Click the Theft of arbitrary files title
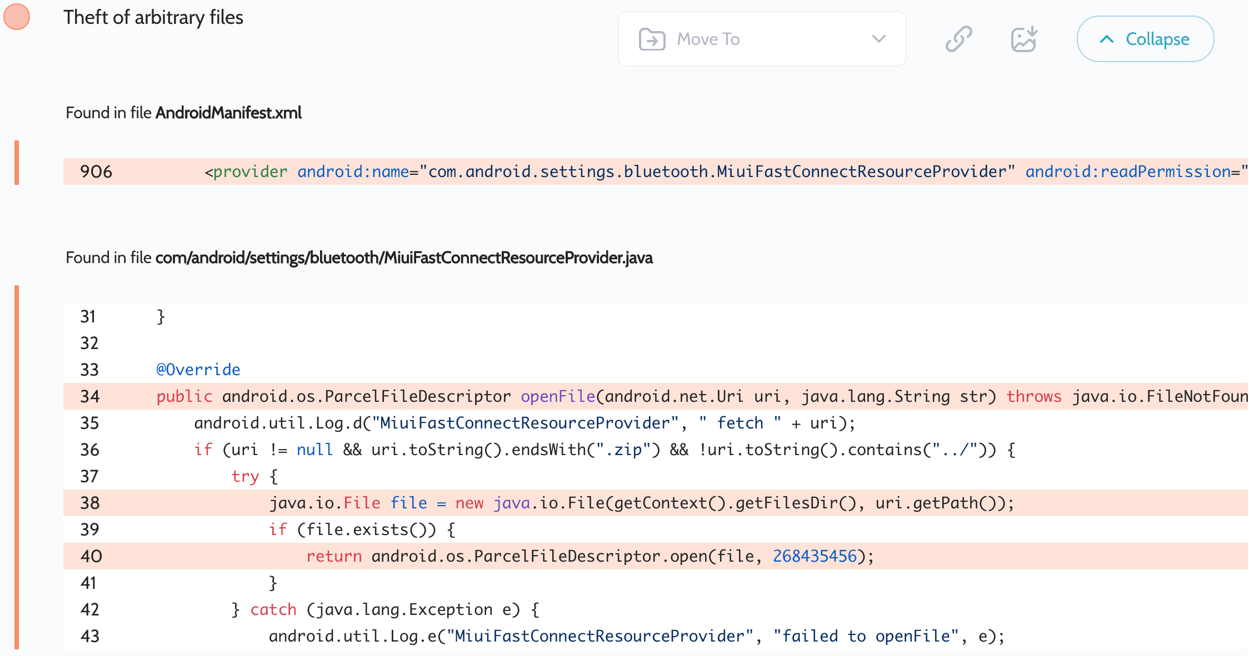Viewport: 1249px width, 656px height. (x=153, y=17)
